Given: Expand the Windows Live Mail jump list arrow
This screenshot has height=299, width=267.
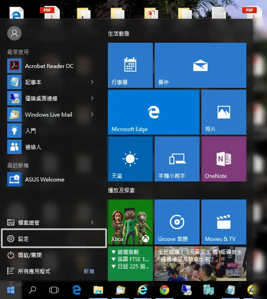Looking at the screenshot, I should coord(92,114).
